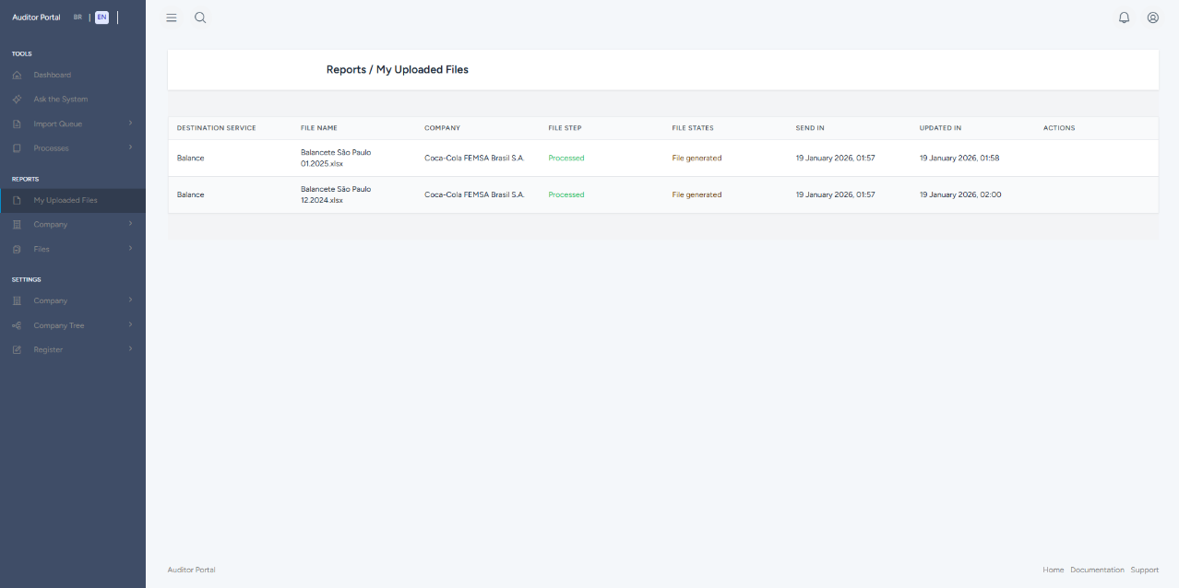Open Documentation footer link

tap(1098, 570)
